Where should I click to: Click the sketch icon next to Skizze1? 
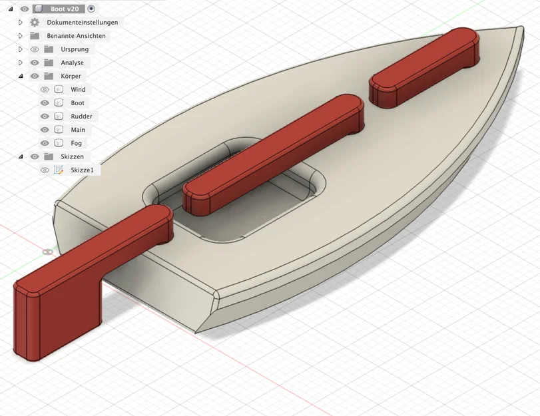59,170
